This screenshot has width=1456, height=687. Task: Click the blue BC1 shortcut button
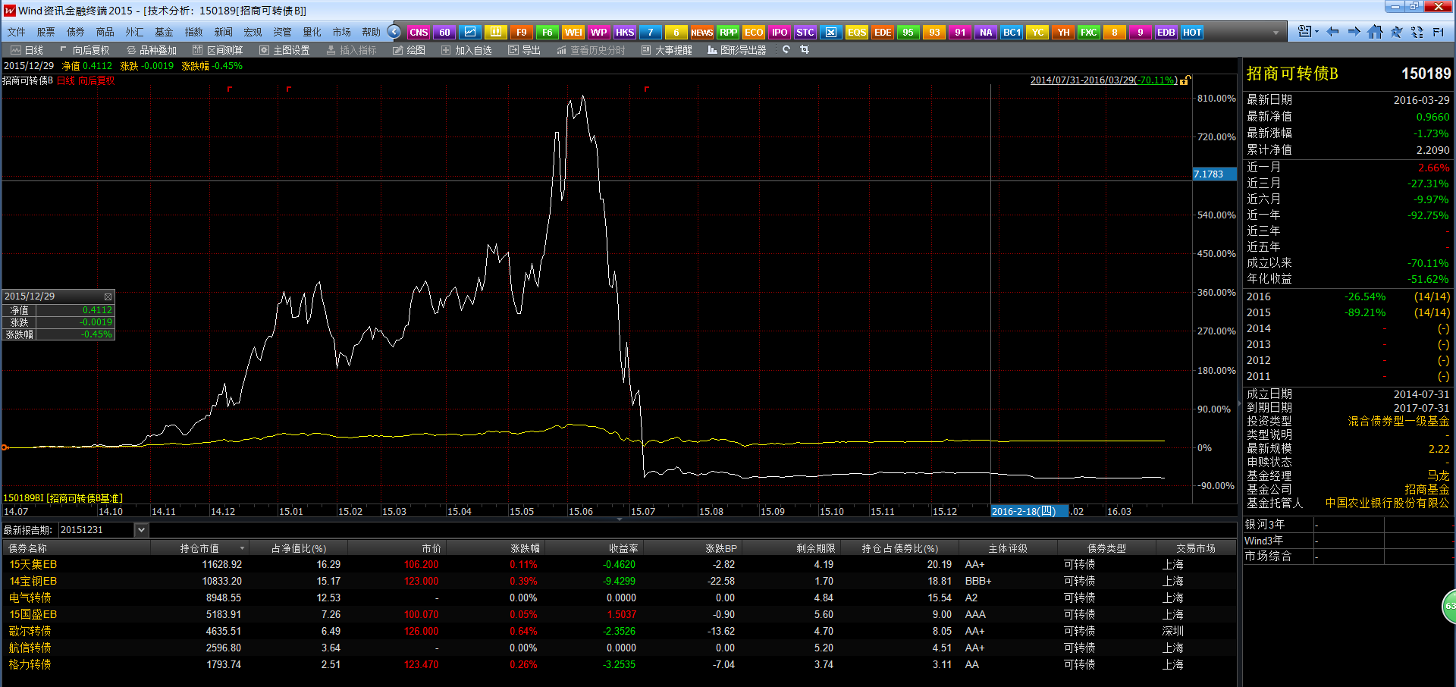[x=1012, y=33]
